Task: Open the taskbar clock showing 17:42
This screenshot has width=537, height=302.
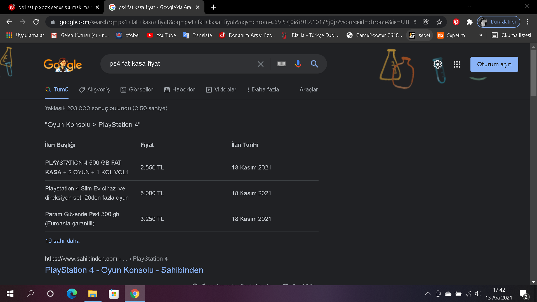Action: (x=499, y=294)
